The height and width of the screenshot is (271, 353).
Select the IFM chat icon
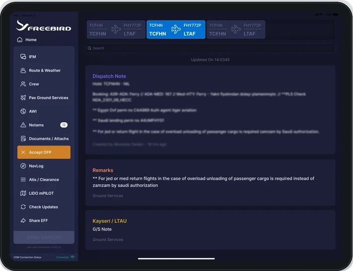[23, 56]
